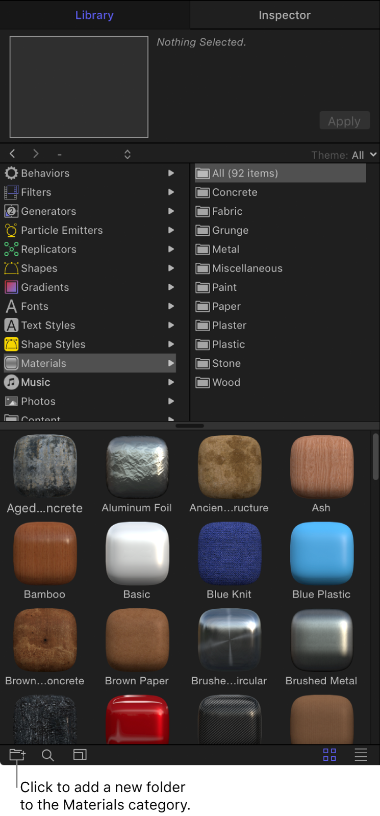Image resolution: width=380 pixels, height=816 pixels.
Task: Click the Shapes category icon
Action: (11, 268)
